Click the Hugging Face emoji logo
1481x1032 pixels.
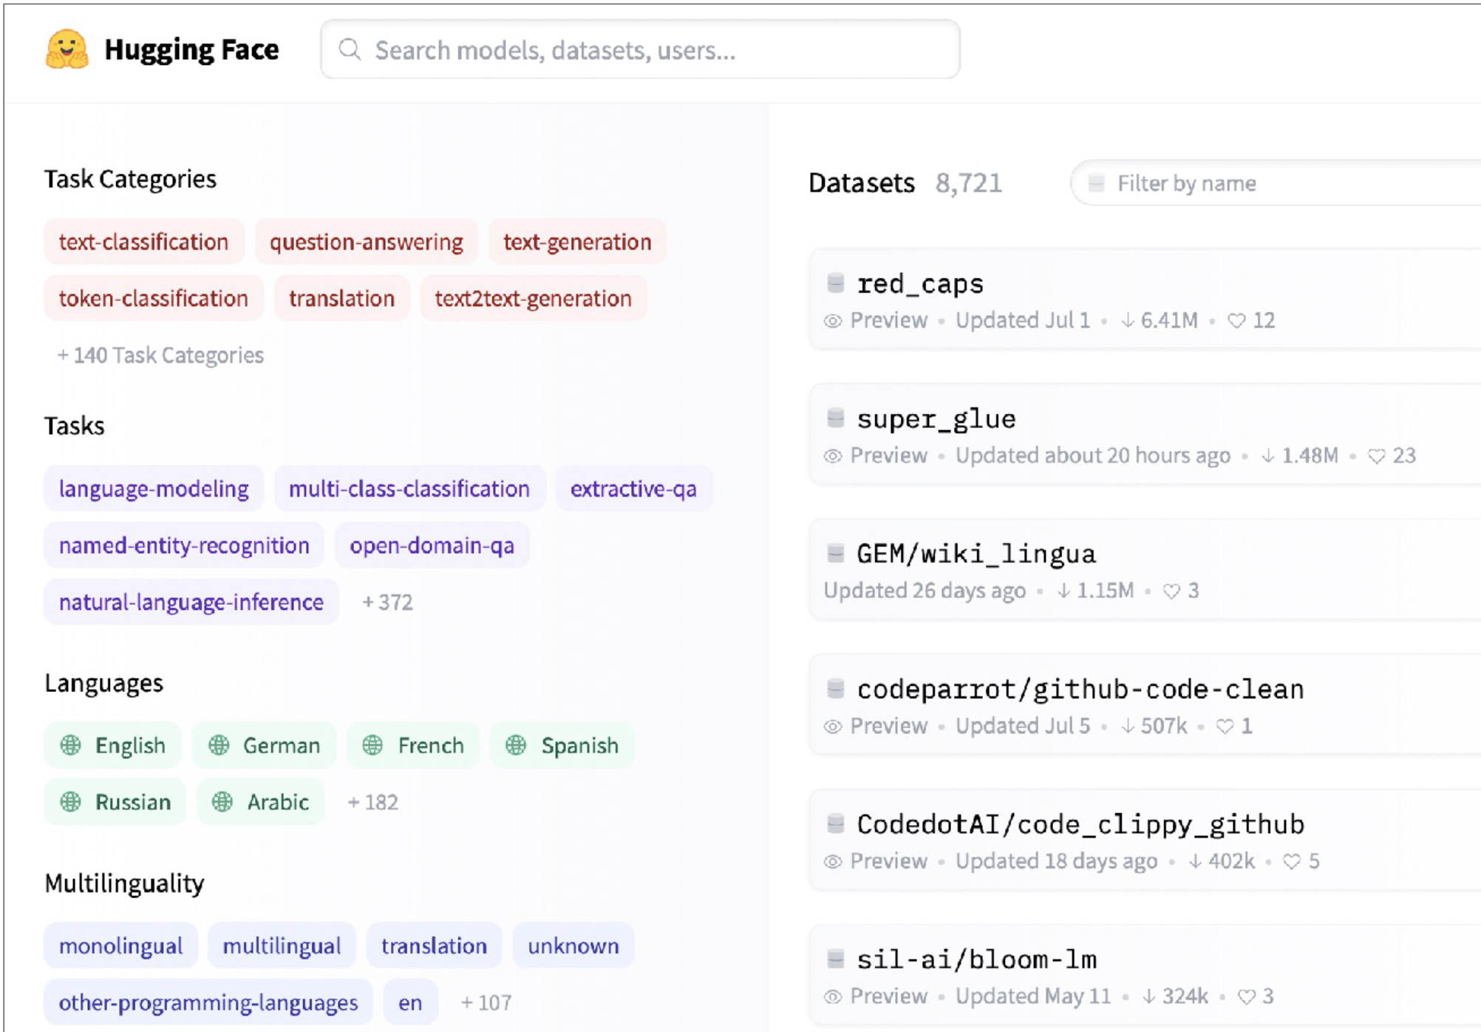click(x=67, y=50)
